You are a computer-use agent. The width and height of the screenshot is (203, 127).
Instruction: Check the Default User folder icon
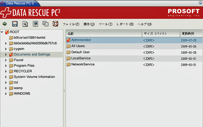(69, 52)
